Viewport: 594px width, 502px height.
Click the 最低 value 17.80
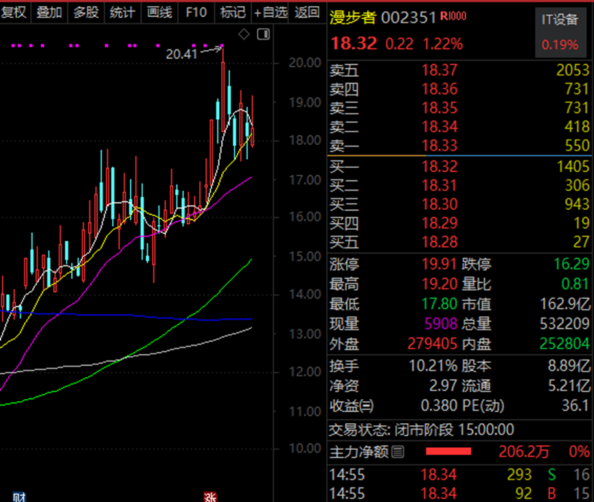click(439, 304)
